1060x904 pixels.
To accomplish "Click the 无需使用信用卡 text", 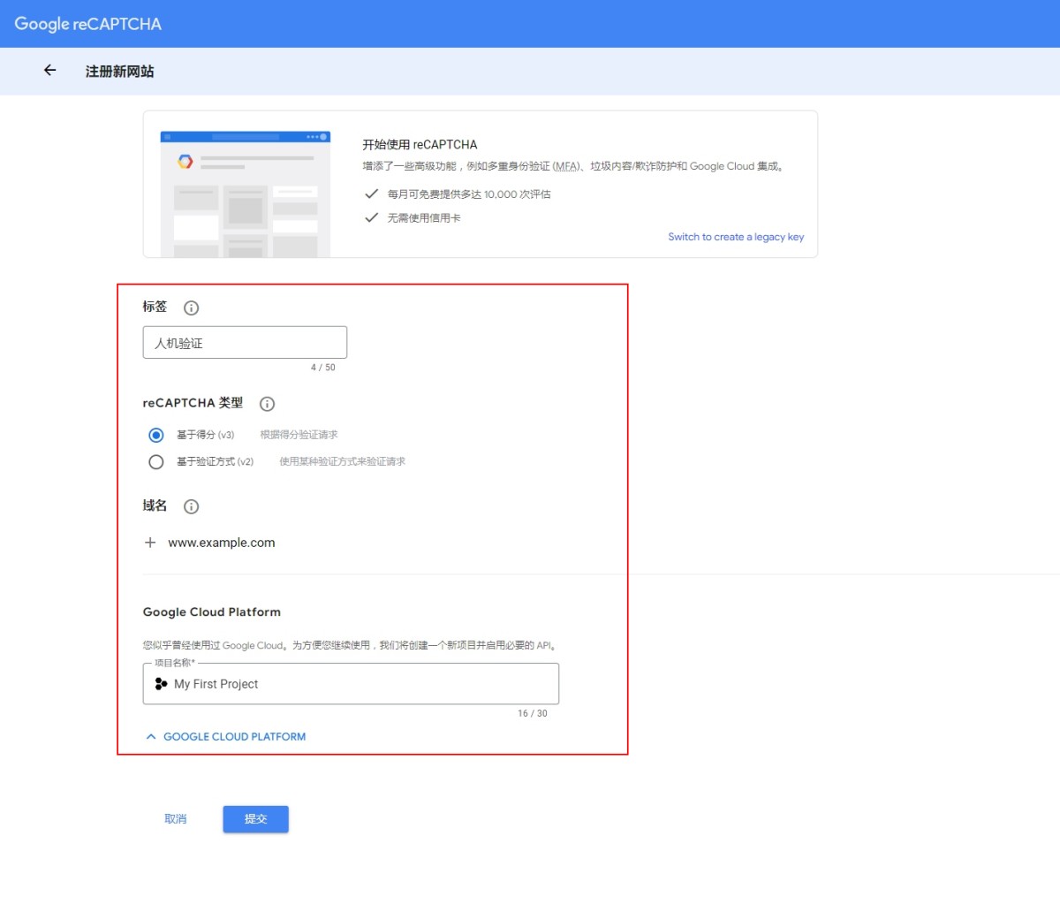I will click(424, 217).
